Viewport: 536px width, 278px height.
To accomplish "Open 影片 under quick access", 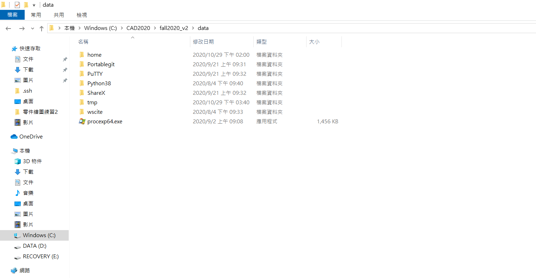I will point(28,123).
